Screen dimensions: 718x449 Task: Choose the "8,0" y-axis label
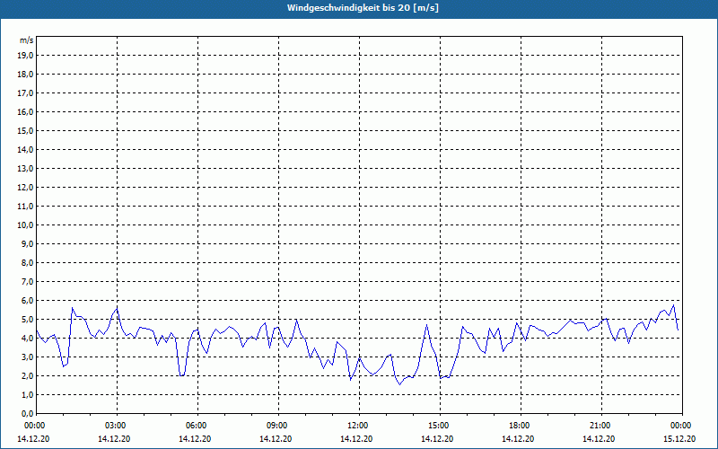27,262
